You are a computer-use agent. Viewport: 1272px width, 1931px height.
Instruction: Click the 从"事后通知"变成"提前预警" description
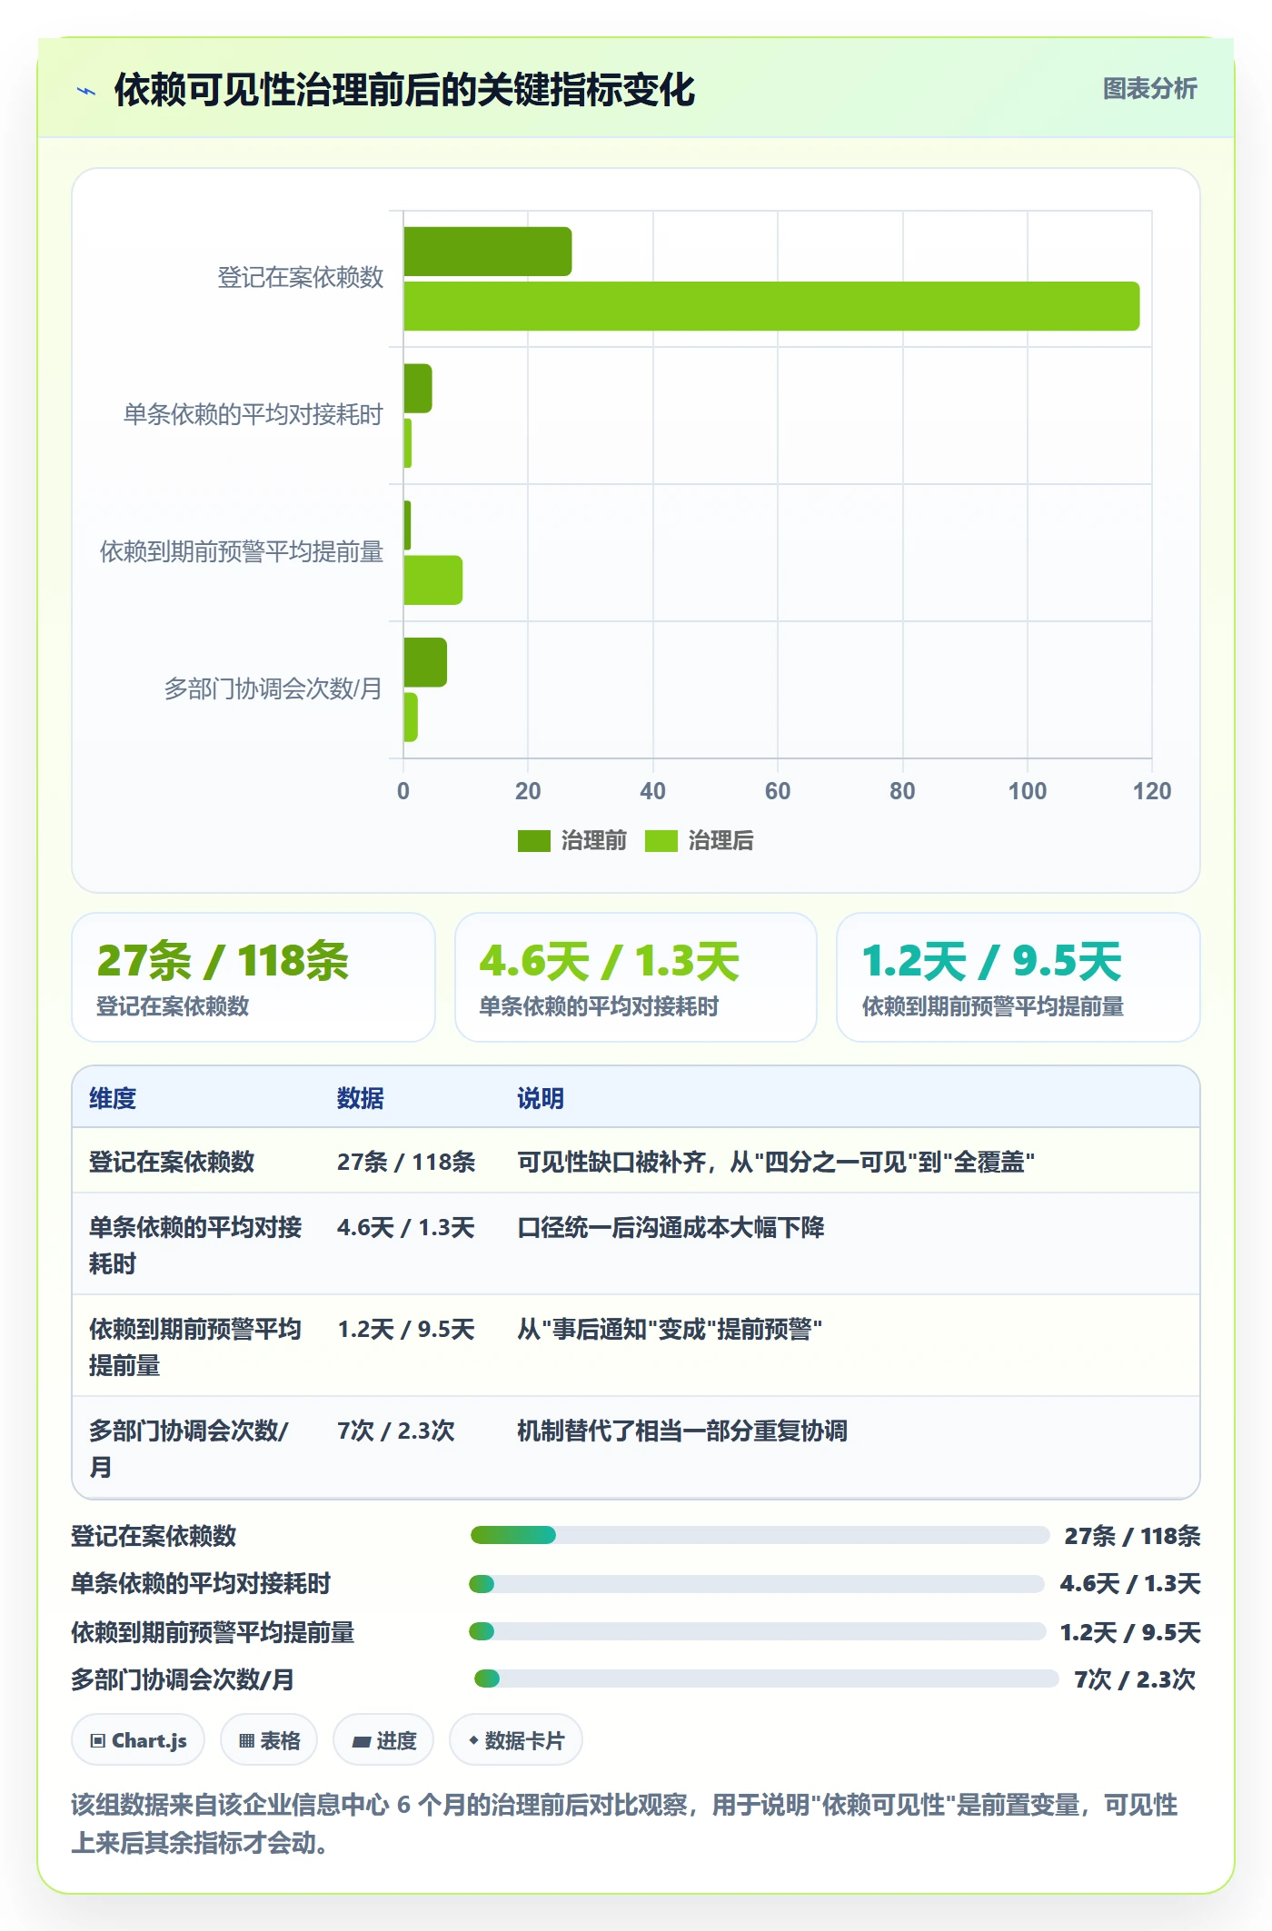[670, 1329]
